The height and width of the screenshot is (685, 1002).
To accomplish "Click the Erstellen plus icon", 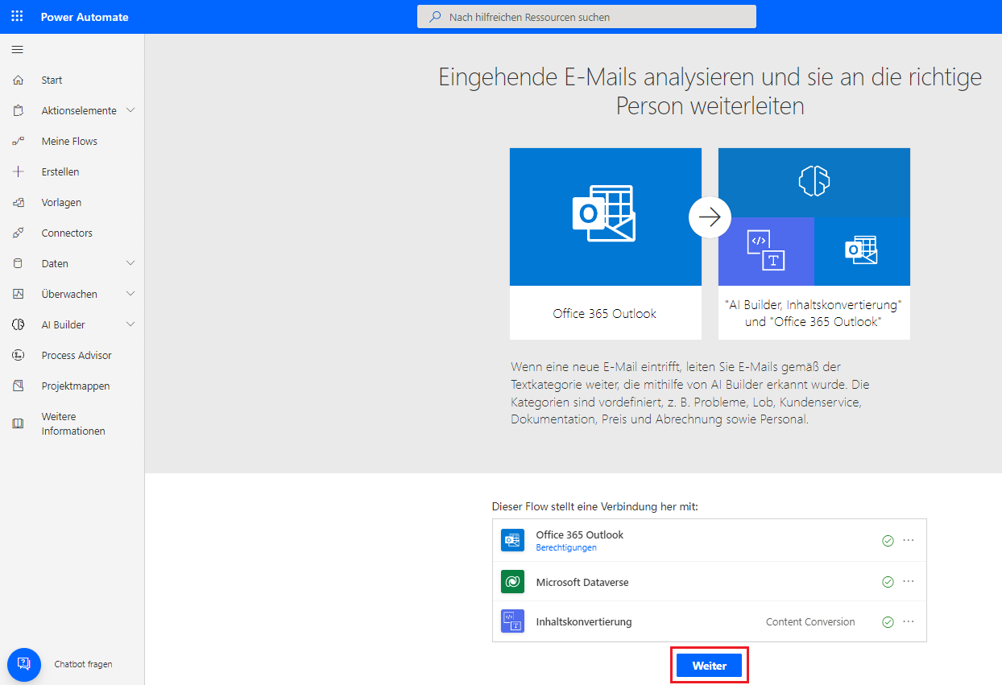I will pyautogui.click(x=18, y=172).
